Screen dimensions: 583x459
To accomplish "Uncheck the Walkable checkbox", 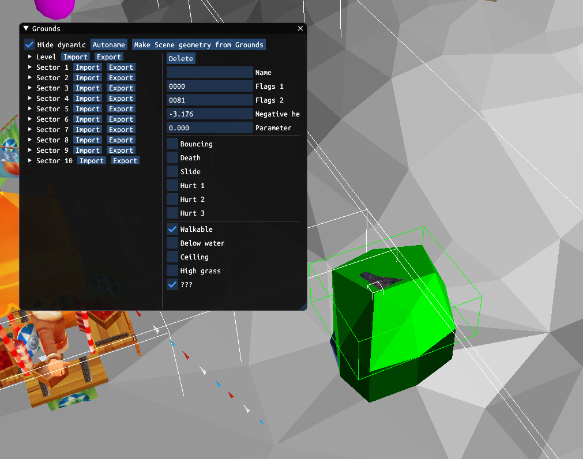I will [x=172, y=229].
